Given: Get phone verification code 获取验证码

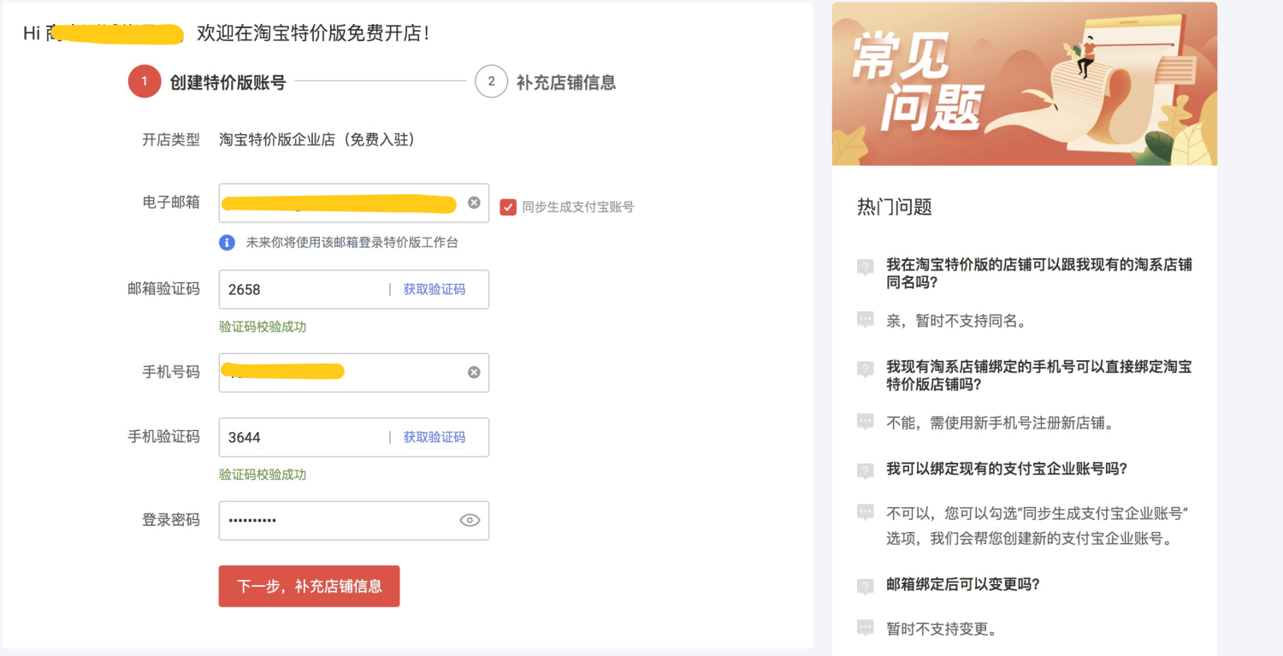Looking at the screenshot, I should coord(435,437).
